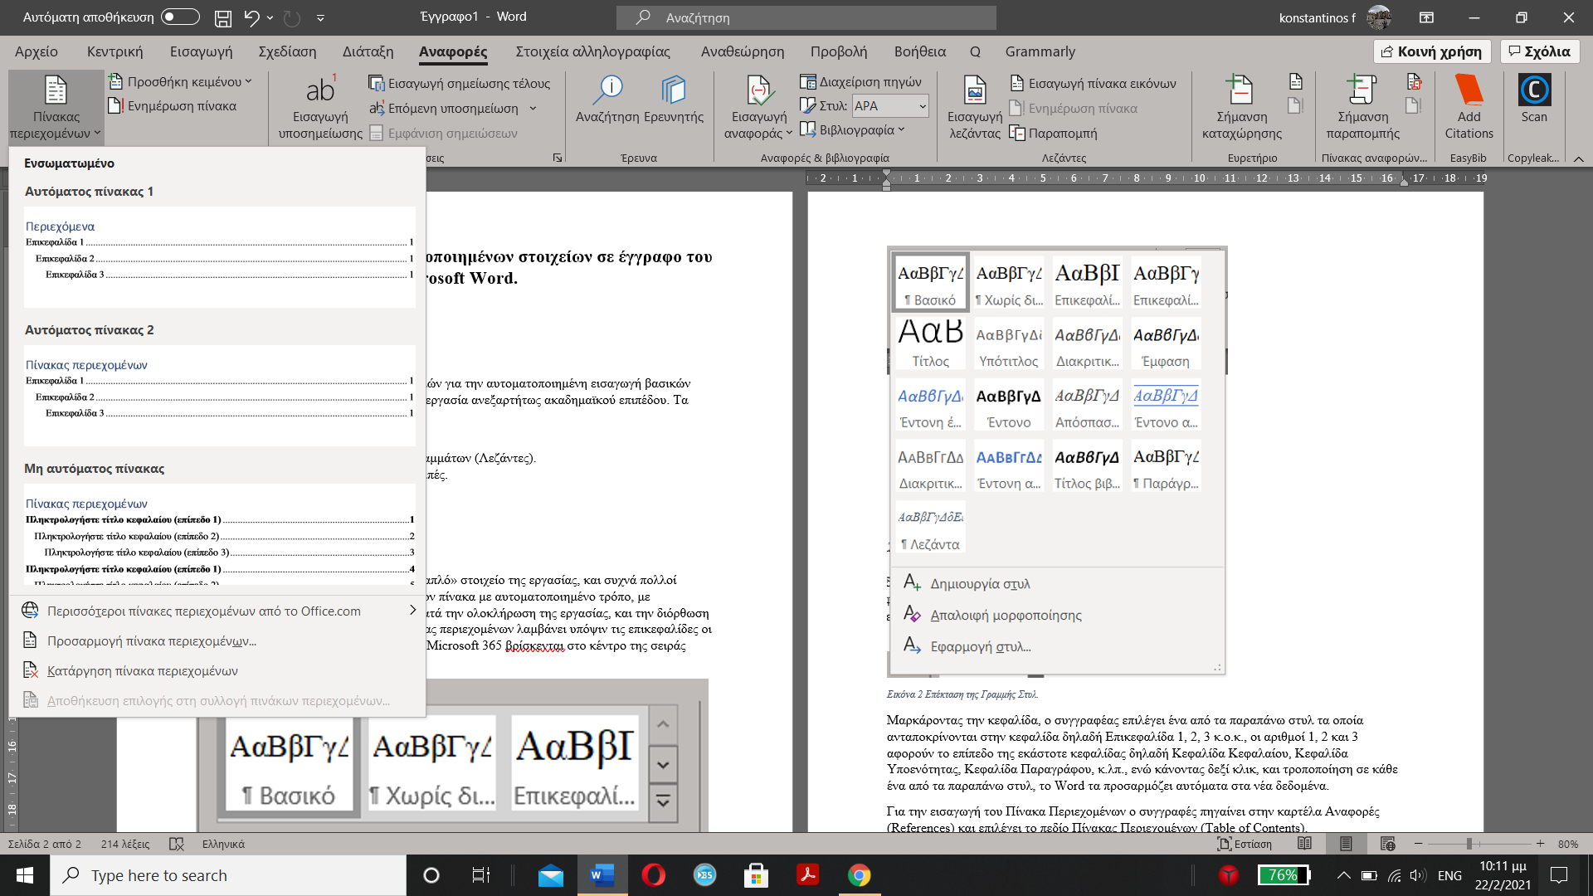1593x896 pixels.
Task: Select the Αυτόματος πίνακας 2 preview
Action: click(x=220, y=395)
